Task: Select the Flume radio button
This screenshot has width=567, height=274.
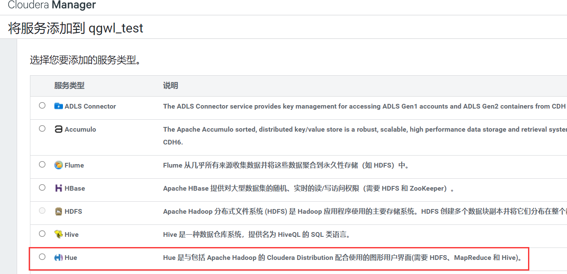Action: tap(42, 165)
